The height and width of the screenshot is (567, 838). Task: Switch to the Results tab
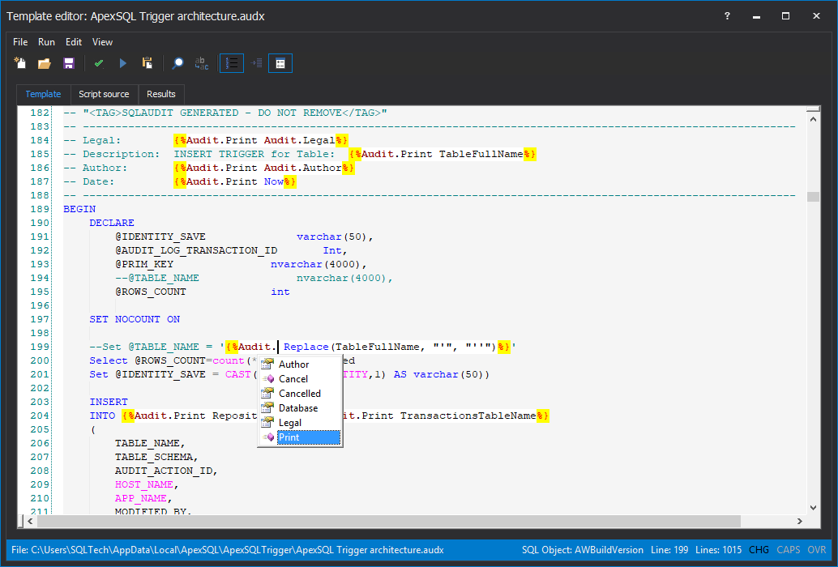coord(161,94)
